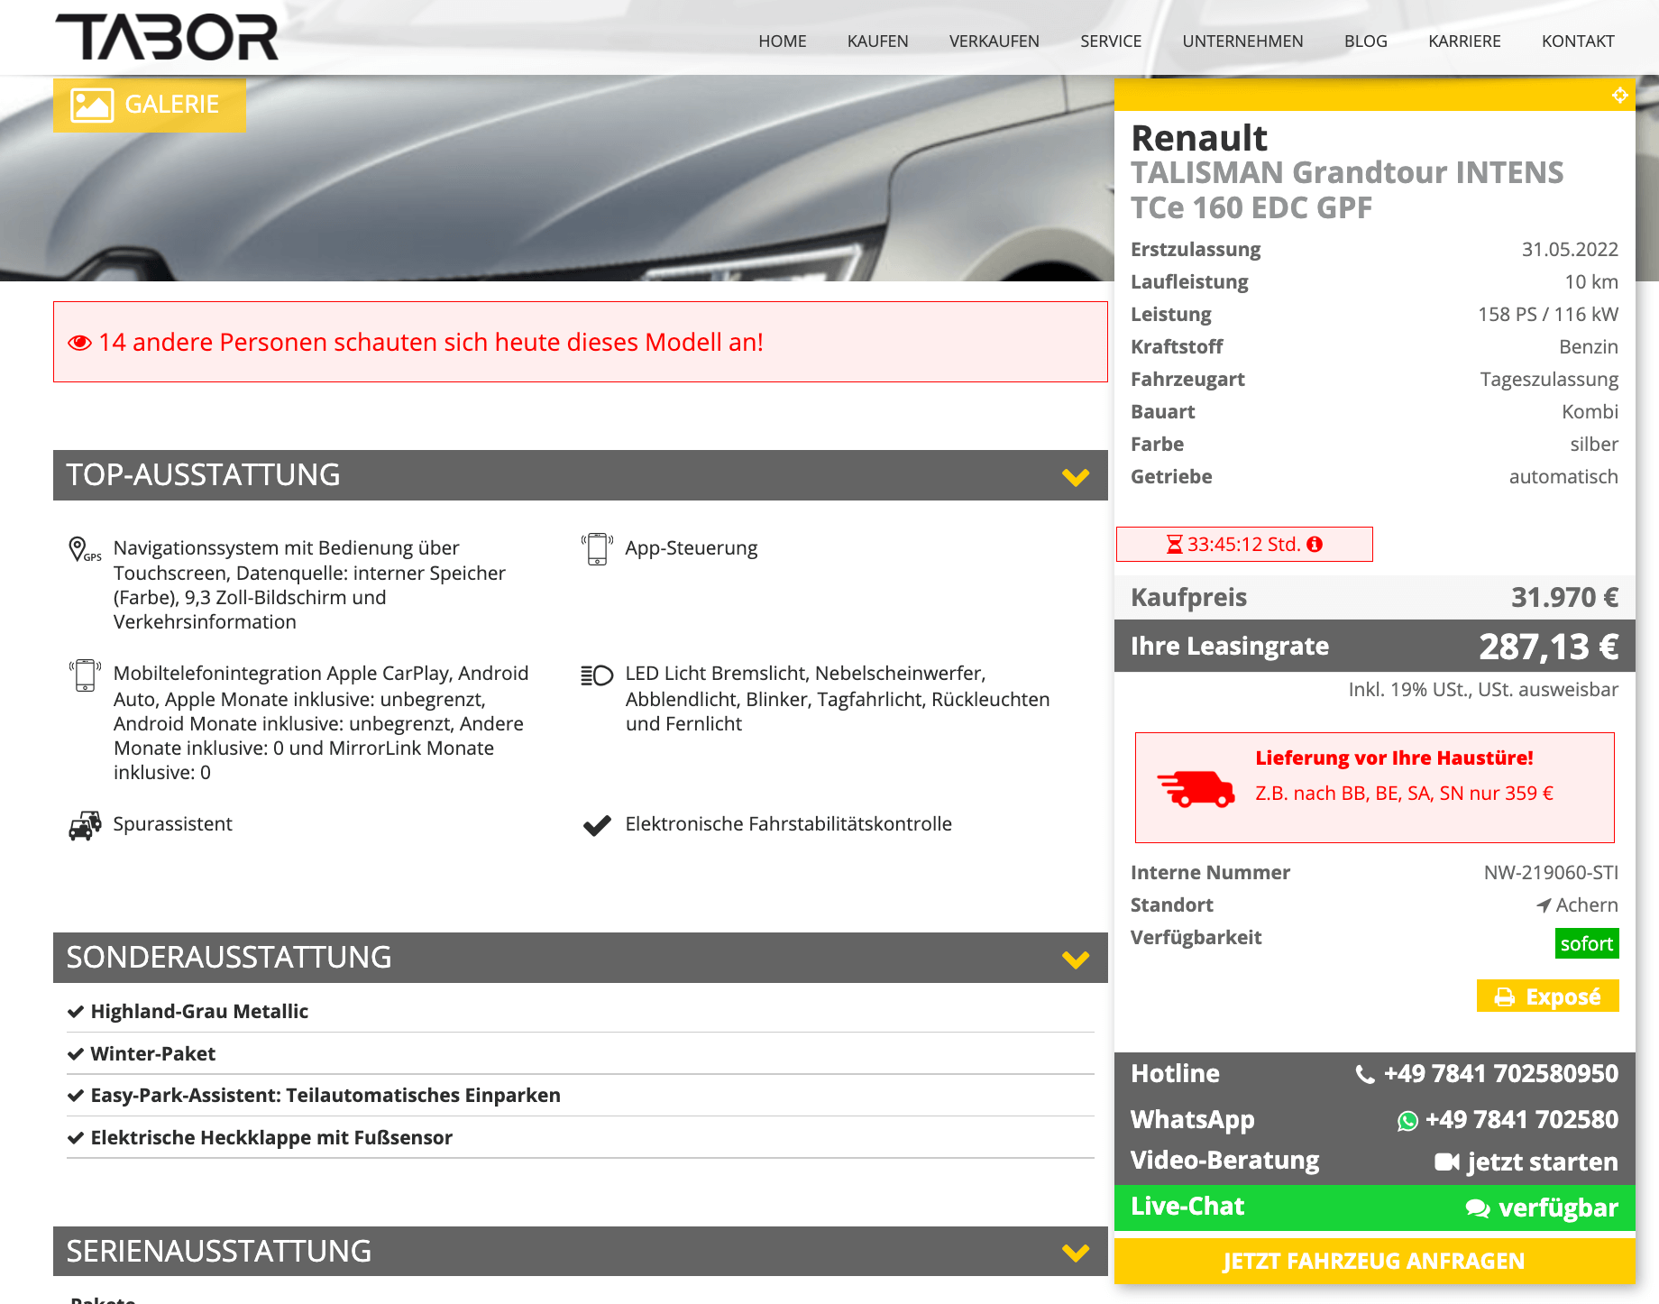Open the BLOG page
Image resolution: width=1659 pixels, height=1304 pixels.
[x=1365, y=41]
